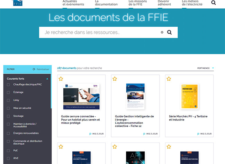
Task: Open Tracker ombrière de parking thumbnail
Action: point(189,158)
